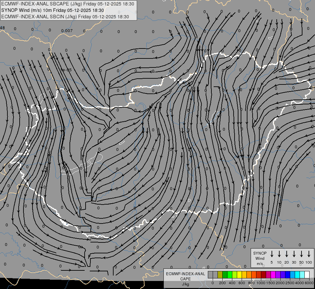315x289 pixels.
Task: Click the 5 m/s wind arrow symbol
Action: [x=272, y=254]
